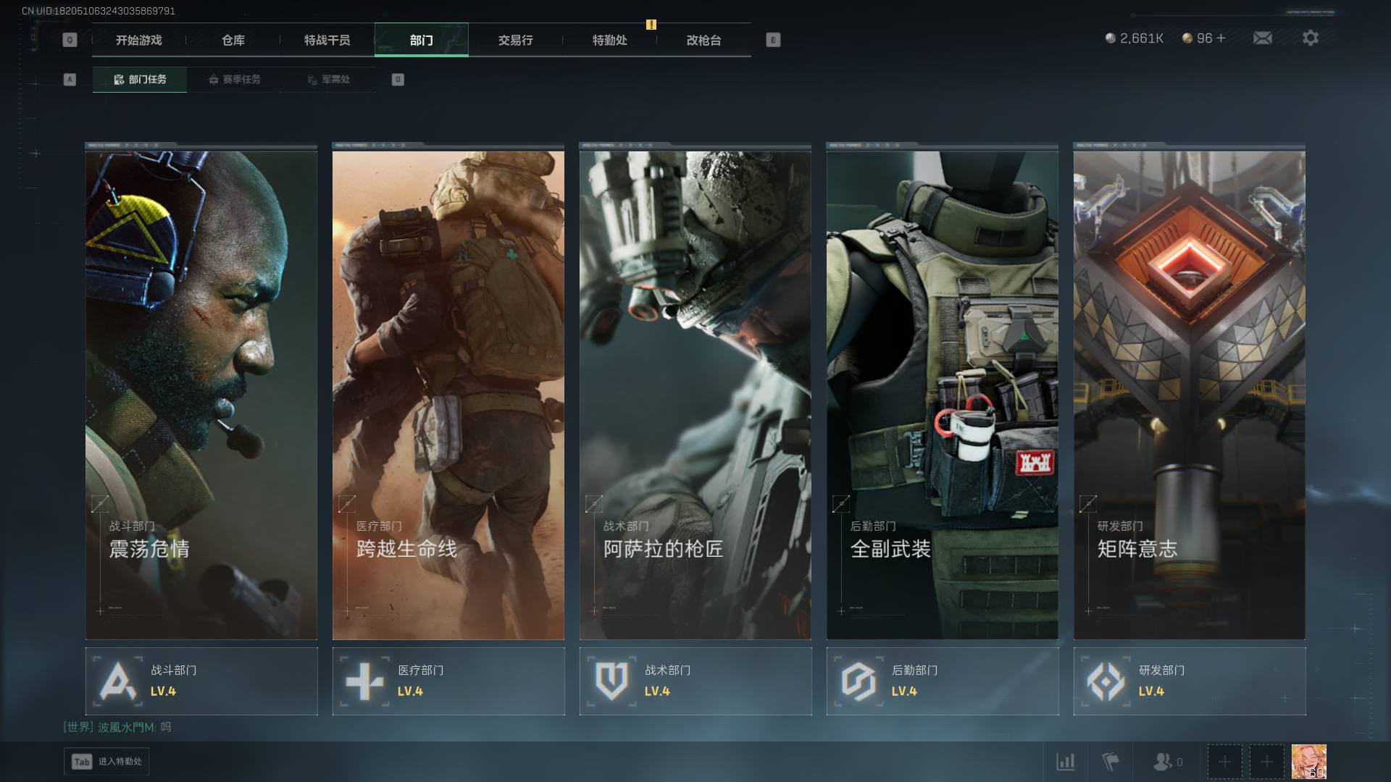Open the settings gear icon
This screenshot has width=1391, height=782.
pyautogui.click(x=1310, y=38)
